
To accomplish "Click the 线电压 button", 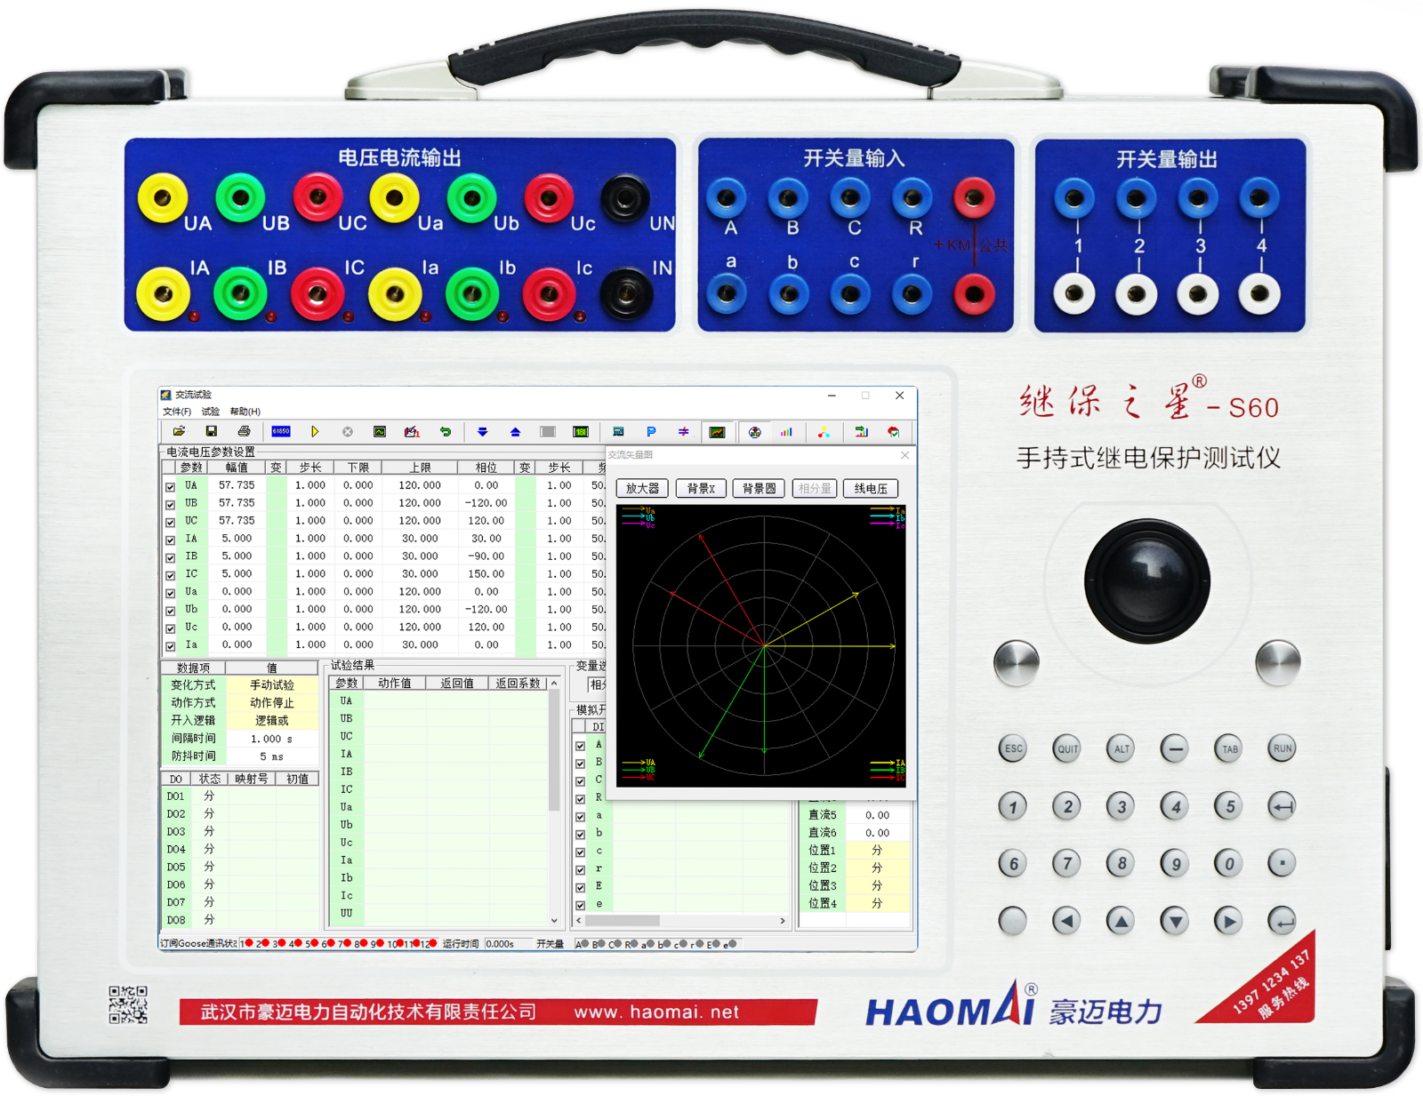I will click(871, 489).
